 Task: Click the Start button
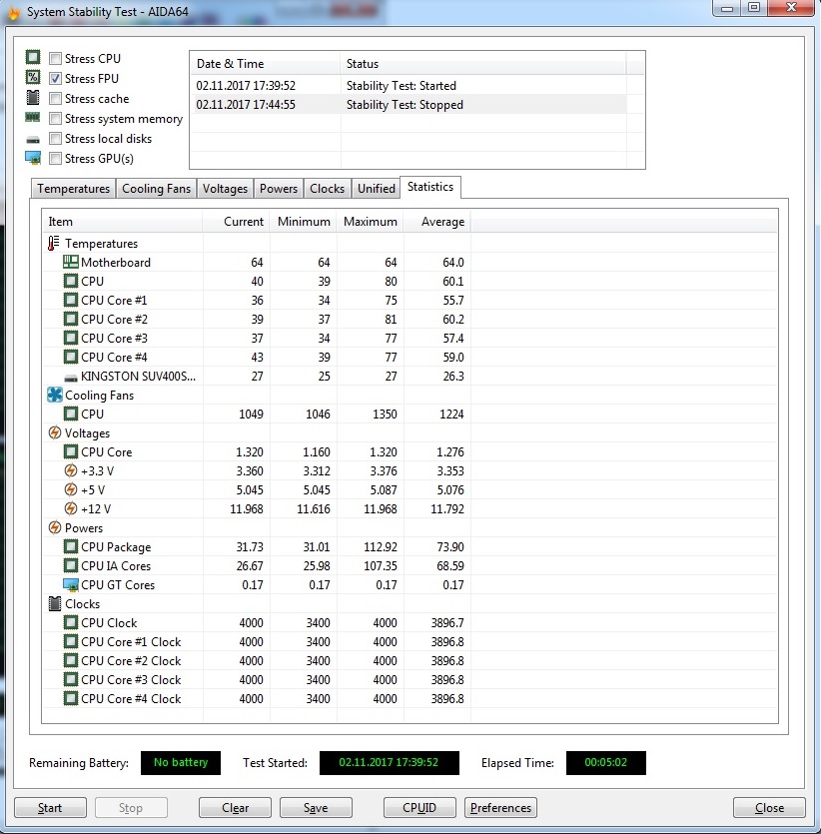tap(50, 807)
